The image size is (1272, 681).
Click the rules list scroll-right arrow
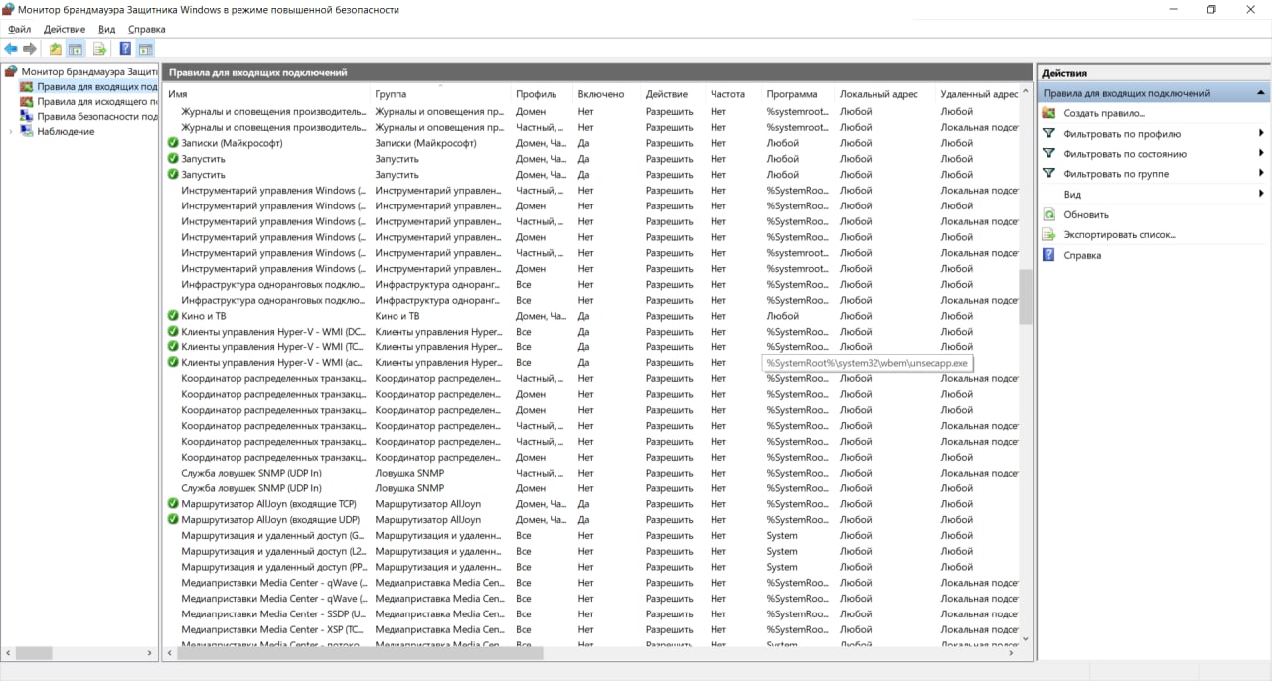(x=1013, y=653)
